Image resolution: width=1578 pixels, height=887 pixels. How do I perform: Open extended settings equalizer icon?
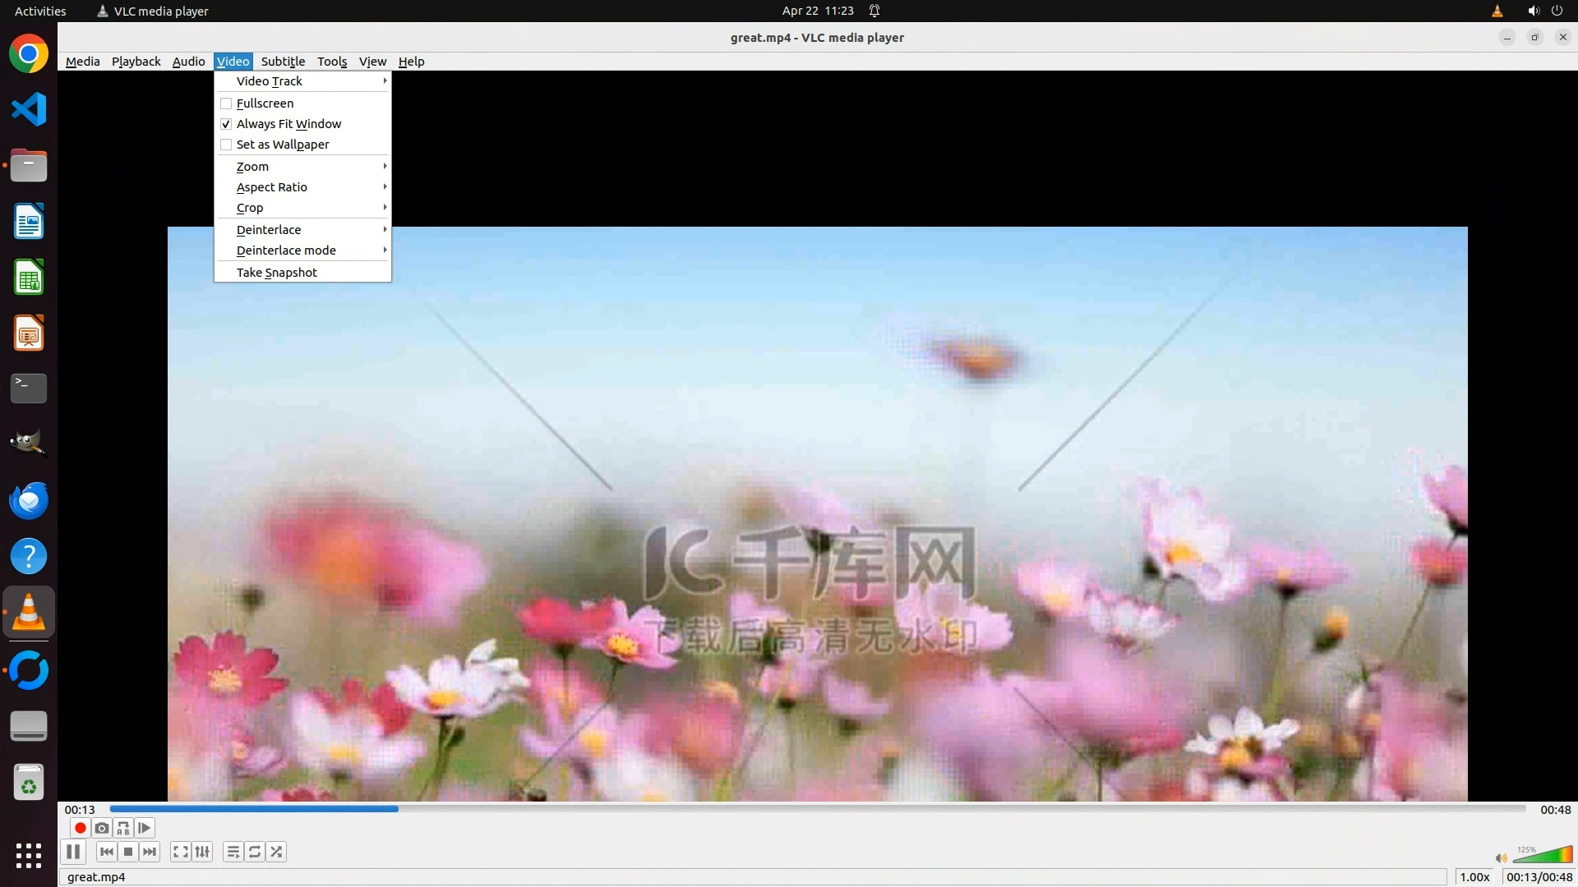202,852
